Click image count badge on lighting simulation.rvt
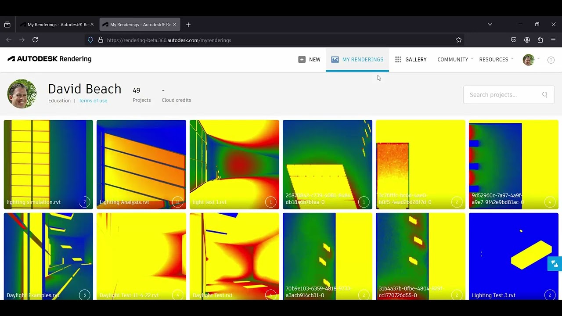The height and width of the screenshot is (316, 562). pyautogui.click(x=85, y=202)
